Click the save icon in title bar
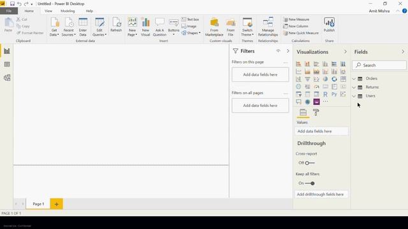 tap(12, 4)
